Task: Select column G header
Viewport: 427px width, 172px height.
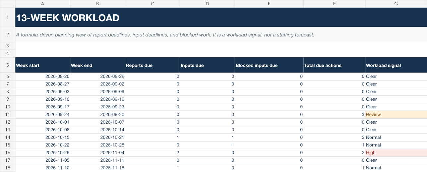Action: click(x=396, y=4)
